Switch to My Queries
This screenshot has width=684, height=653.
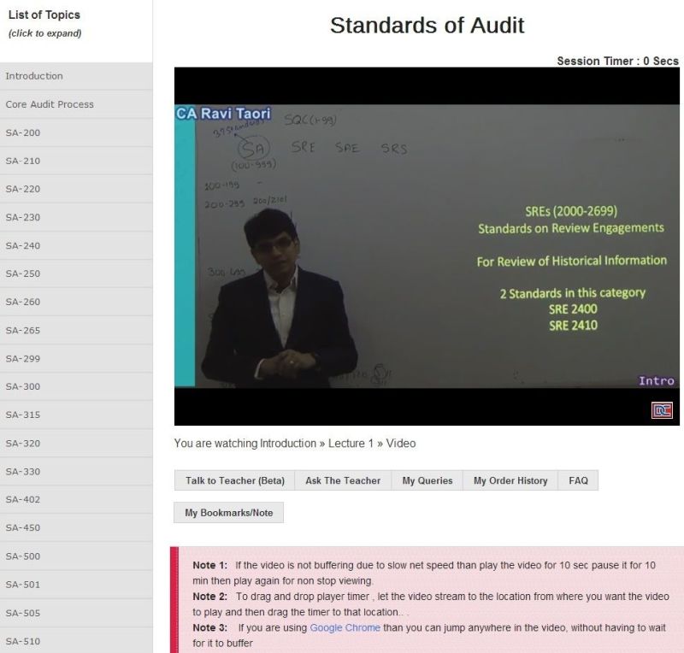(427, 480)
